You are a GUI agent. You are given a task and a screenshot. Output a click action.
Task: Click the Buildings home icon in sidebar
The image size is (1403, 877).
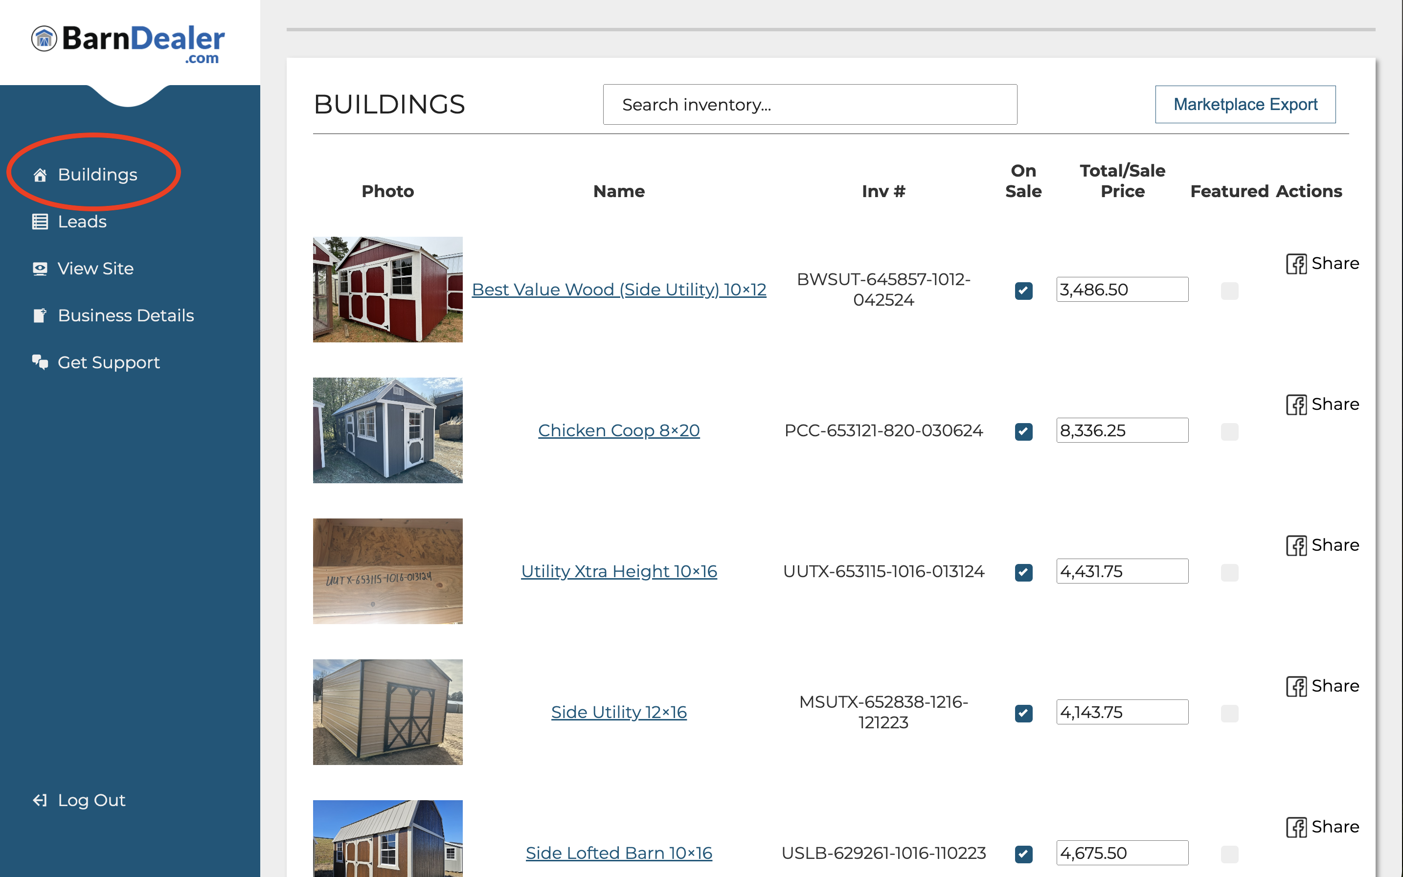point(40,175)
